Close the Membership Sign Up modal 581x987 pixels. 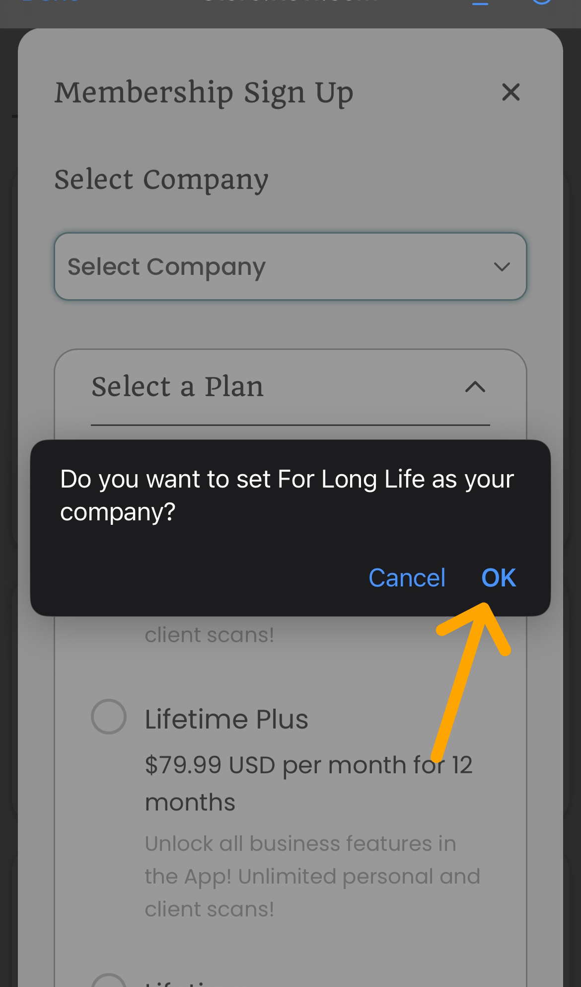tap(510, 92)
